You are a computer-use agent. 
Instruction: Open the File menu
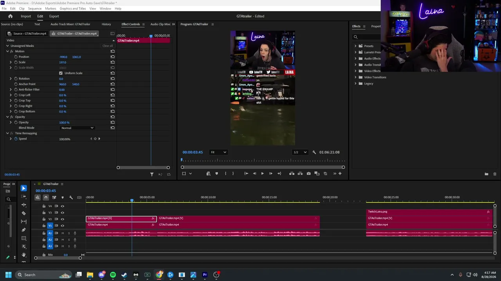click(x=4, y=9)
